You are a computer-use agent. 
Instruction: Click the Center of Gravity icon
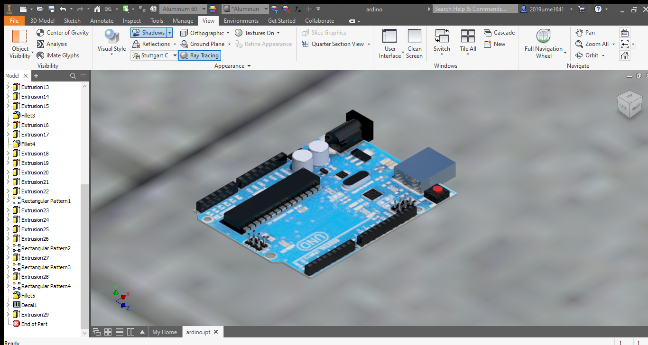(41, 33)
